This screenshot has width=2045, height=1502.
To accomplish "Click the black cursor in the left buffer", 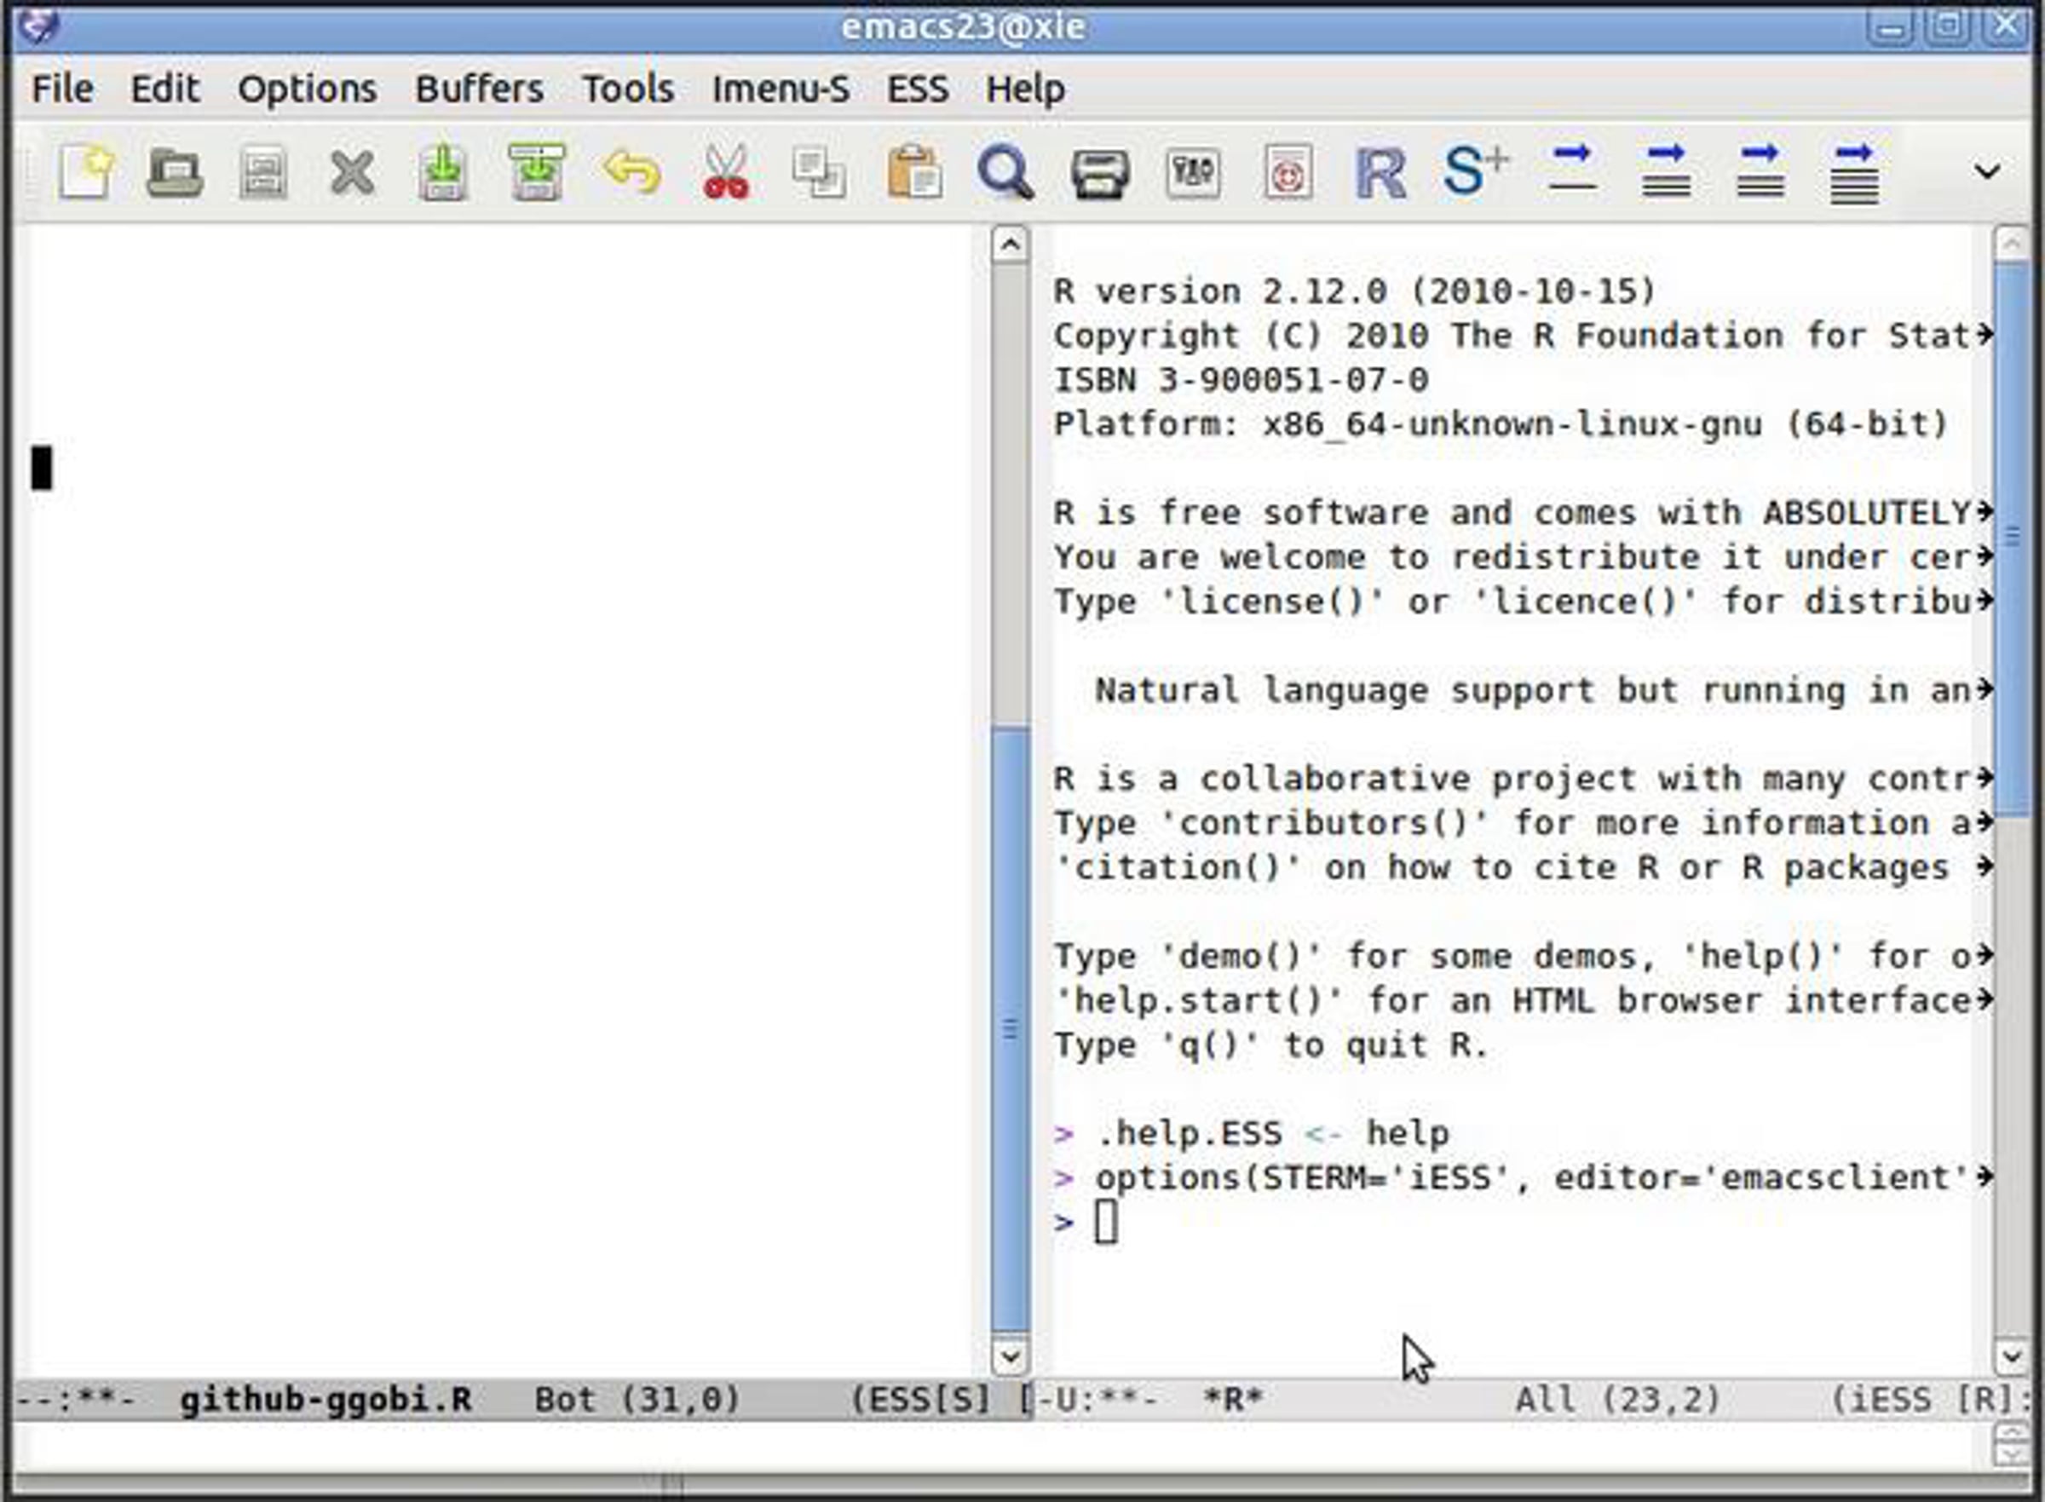I will click(x=42, y=468).
